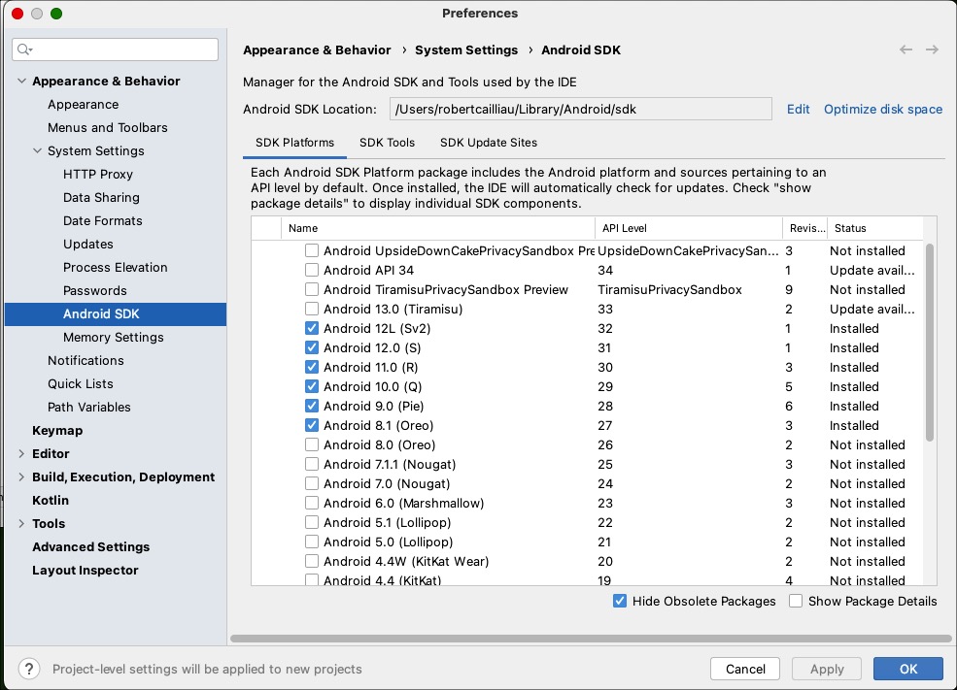This screenshot has height=690, width=957.
Task: Open Passwords settings
Action: coord(94,291)
